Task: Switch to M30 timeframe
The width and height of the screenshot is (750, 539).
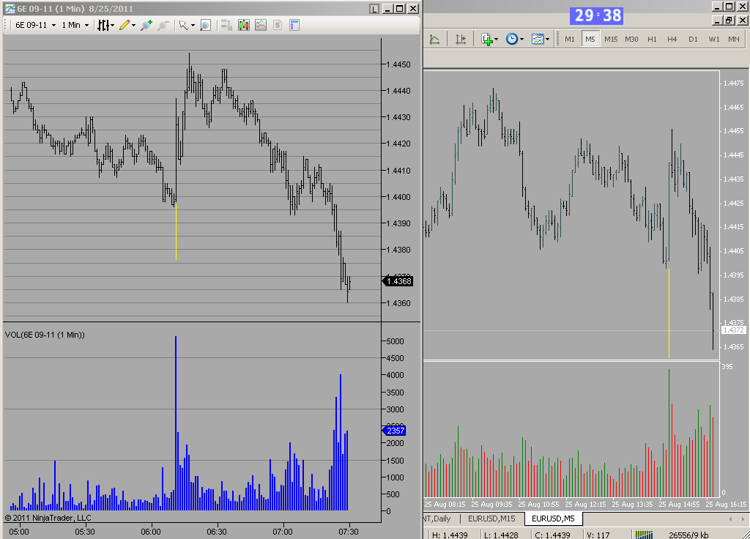Action: [x=631, y=40]
